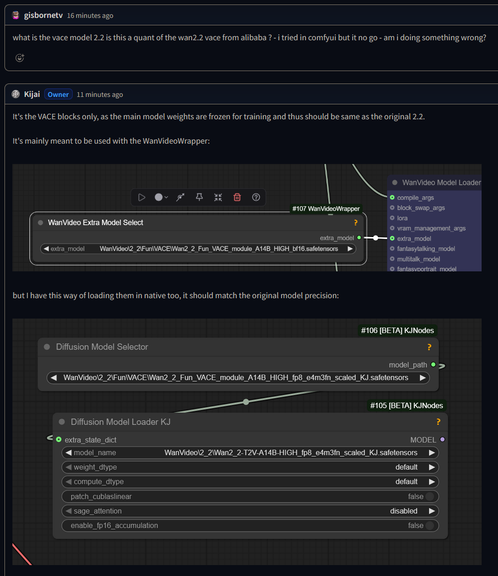Open compute_dtype dropdown
This screenshot has width=498, height=576.
pos(250,482)
